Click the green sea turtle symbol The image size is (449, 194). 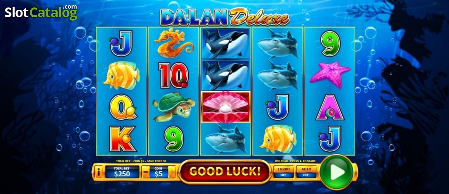point(174,107)
